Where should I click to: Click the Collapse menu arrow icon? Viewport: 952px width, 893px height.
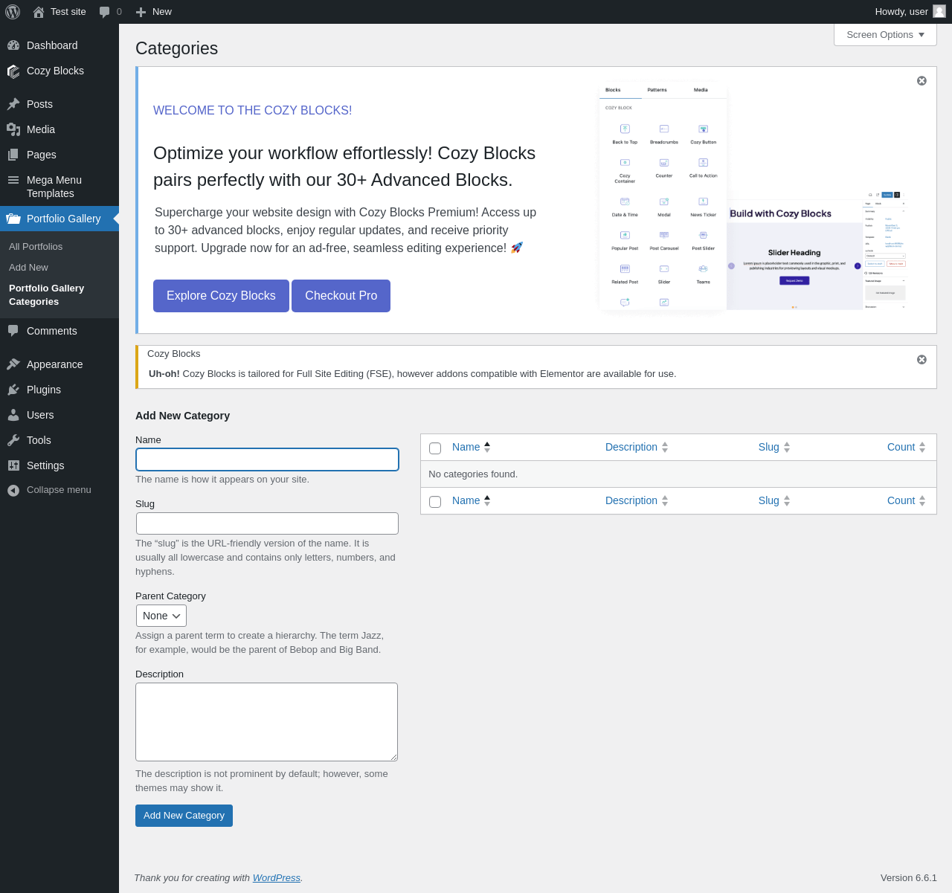(x=13, y=490)
